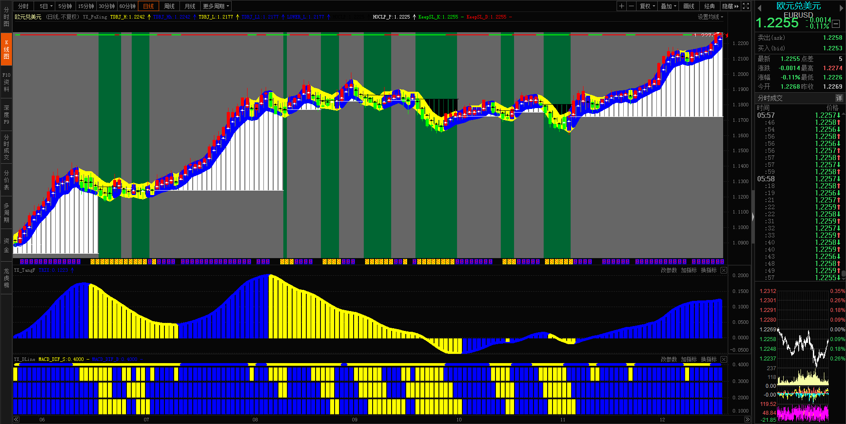Collapse quote panel with minus box icon
846x424 pixels.
click(835, 24)
